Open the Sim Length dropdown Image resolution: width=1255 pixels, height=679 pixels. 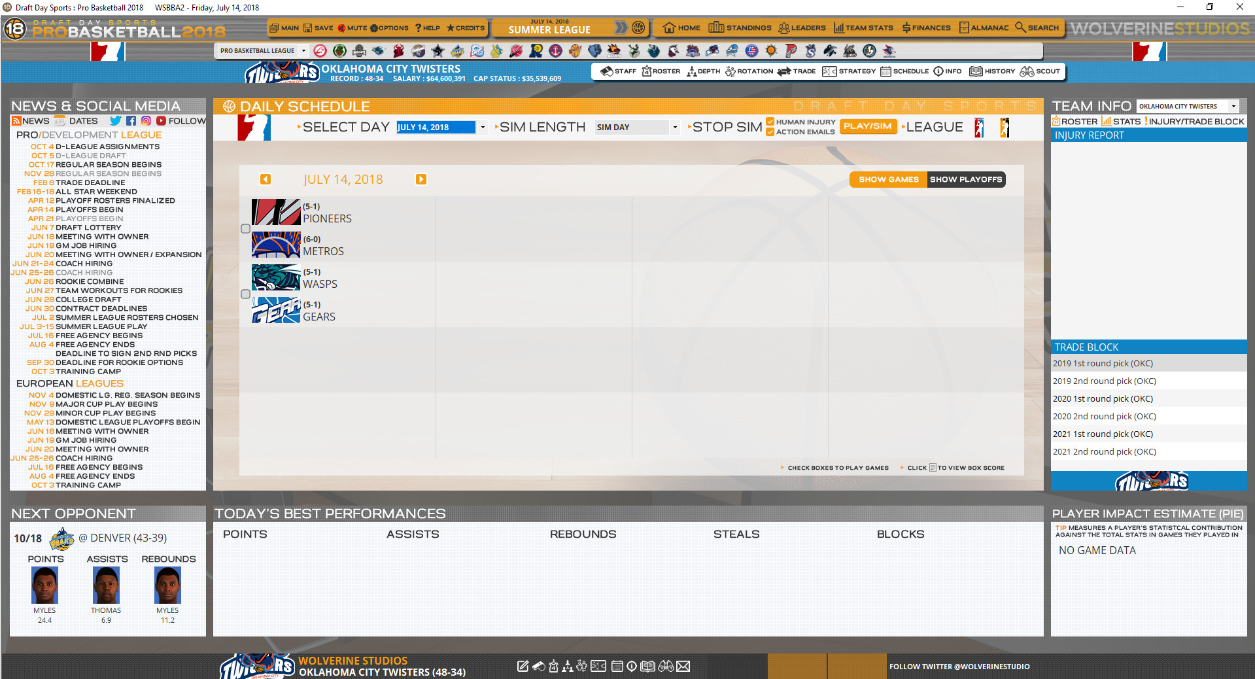[x=675, y=127]
